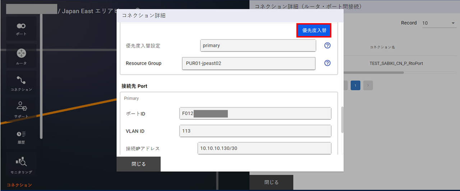This screenshot has width=460, height=191.
Task: Click the 優先度入替設定 primary field
Action: click(x=258, y=46)
